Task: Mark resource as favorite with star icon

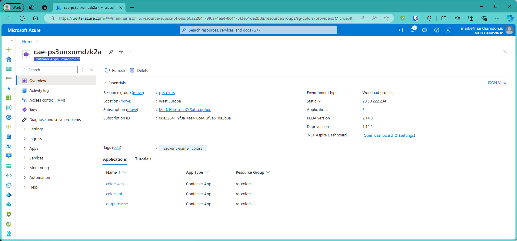Action: 121,52
